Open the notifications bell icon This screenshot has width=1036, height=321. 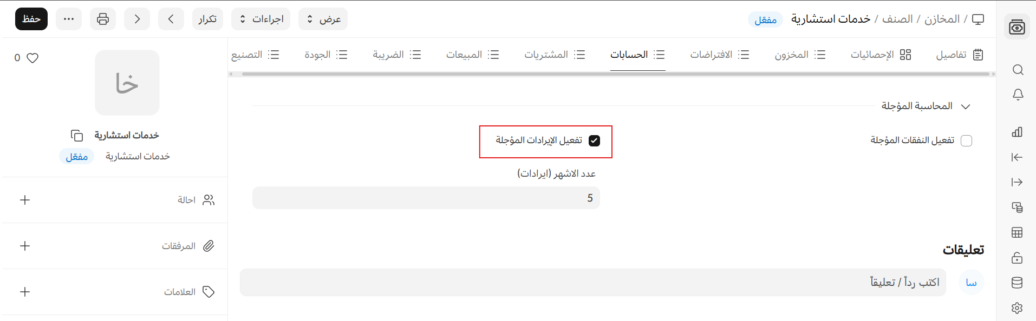[1018, 95]
